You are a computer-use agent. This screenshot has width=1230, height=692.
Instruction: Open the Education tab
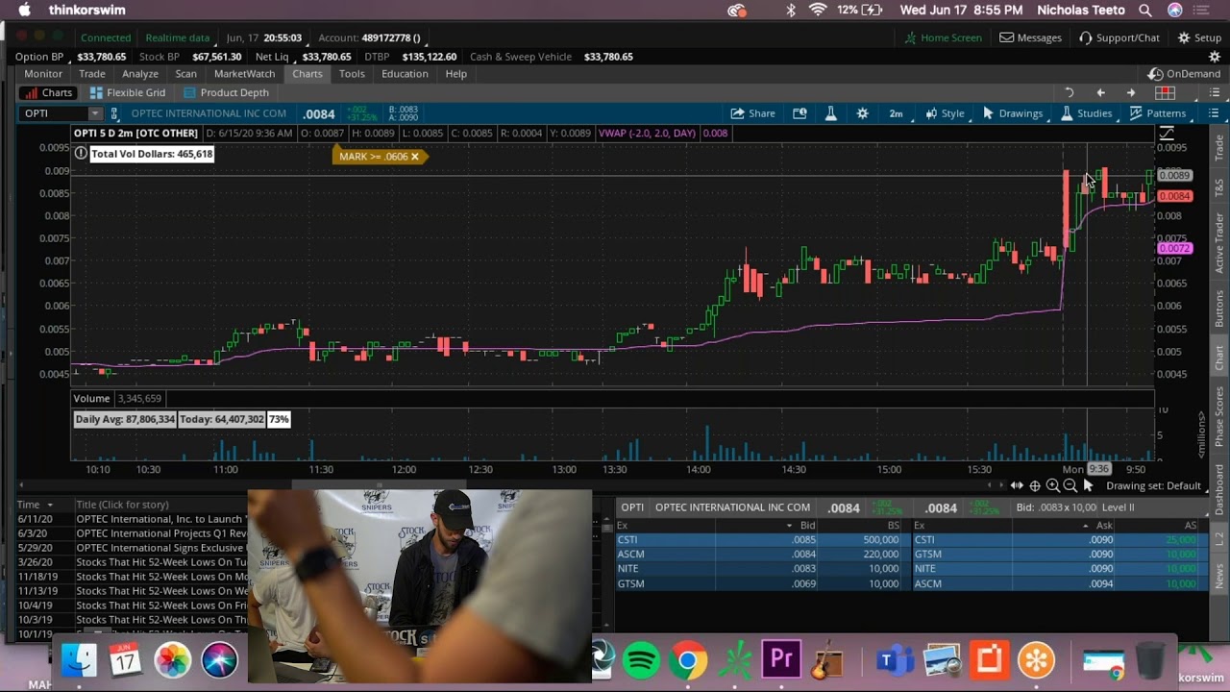pyautogui.click(x=405, y=74)
